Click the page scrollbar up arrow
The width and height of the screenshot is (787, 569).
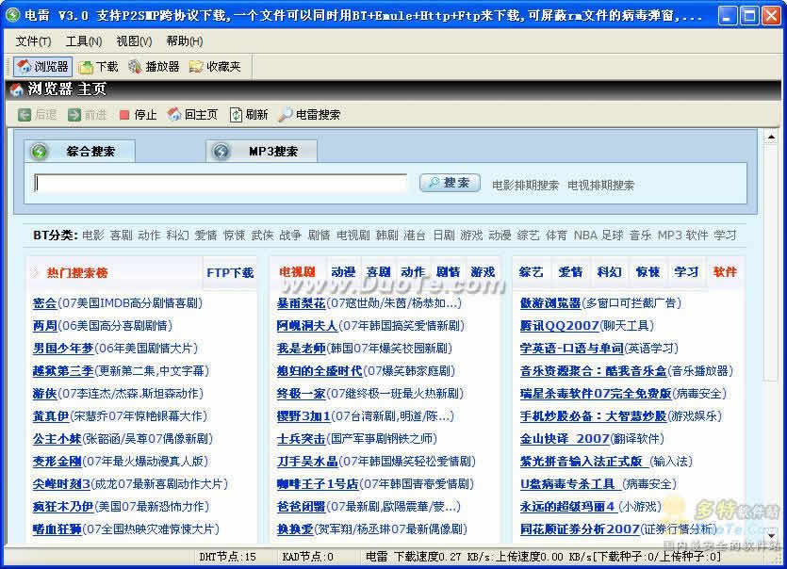pos(770,136)
